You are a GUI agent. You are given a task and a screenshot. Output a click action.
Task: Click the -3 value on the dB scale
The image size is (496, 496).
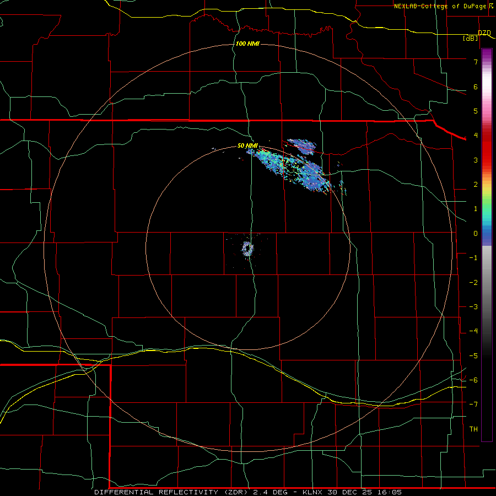tap(473, 307)
